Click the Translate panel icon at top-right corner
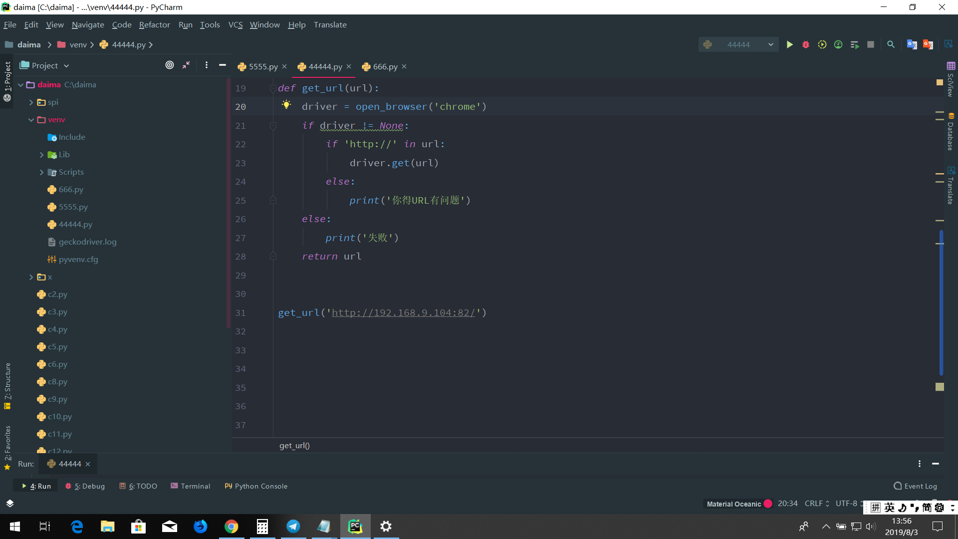 [x=949, y=44]
